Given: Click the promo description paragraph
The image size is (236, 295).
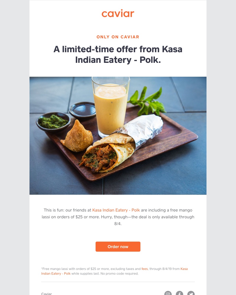Looking at the screenshot, I should [118, 217].
